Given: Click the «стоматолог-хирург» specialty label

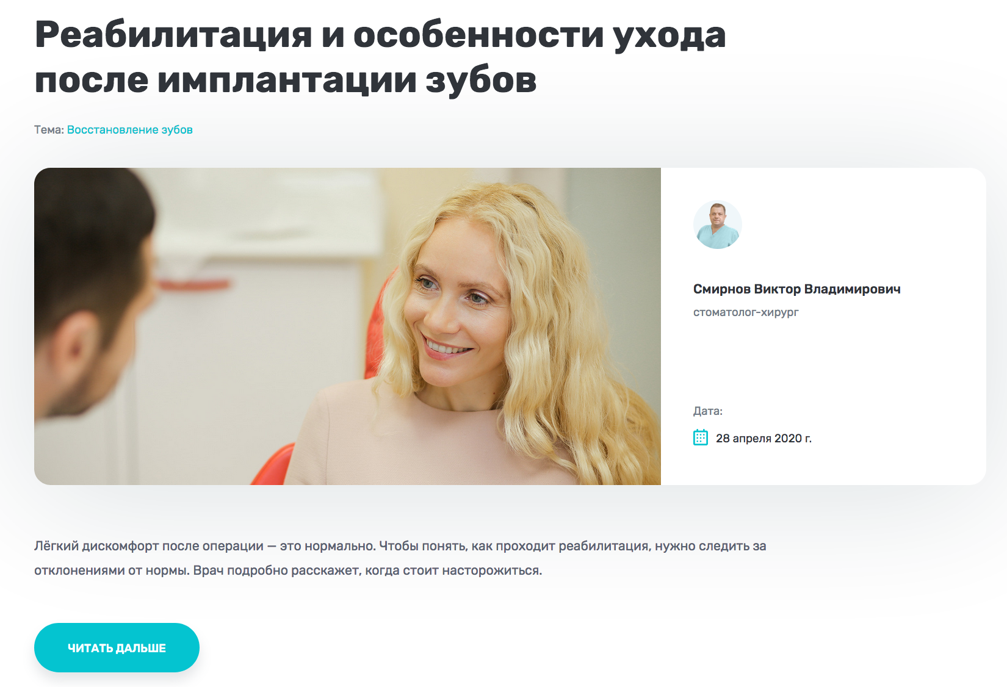Looking at the screenshot, I should coord(746,312).
